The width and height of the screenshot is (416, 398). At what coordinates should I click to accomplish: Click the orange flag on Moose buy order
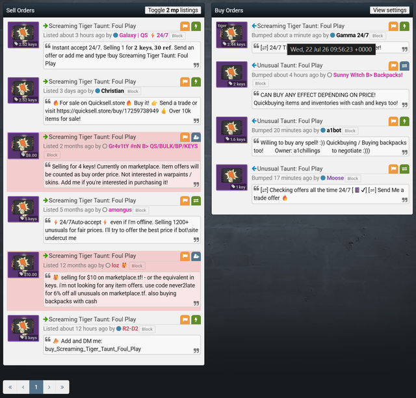(x=393, y=169)
